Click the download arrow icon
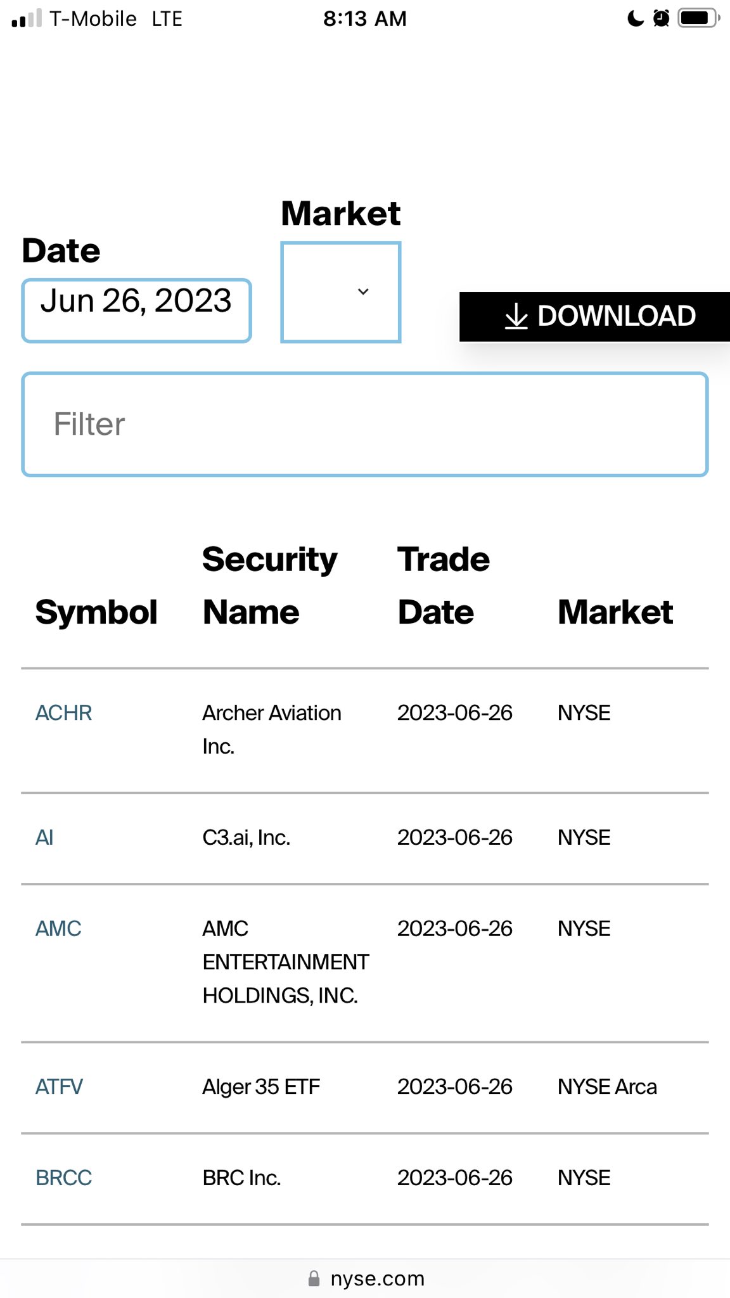Image resolution: width=730 pixels, height=1298 pixels. [x=516, y=316]
